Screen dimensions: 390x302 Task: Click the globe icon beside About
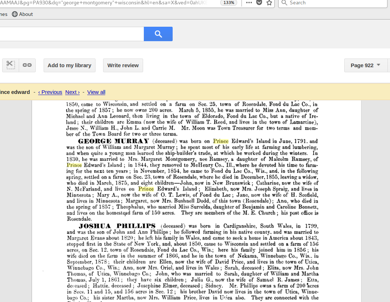(x=15, y=14)
